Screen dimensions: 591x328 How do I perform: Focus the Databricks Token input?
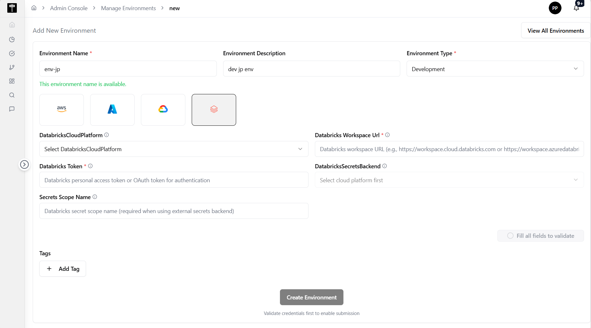174,180
